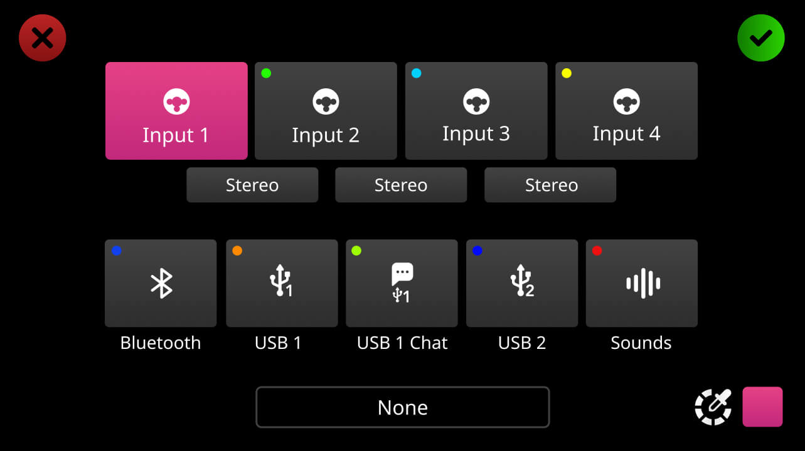Select the USB 2 source icon
This screenshot has height=451, width=805.
pyautogui.click(x=522, y=283)
